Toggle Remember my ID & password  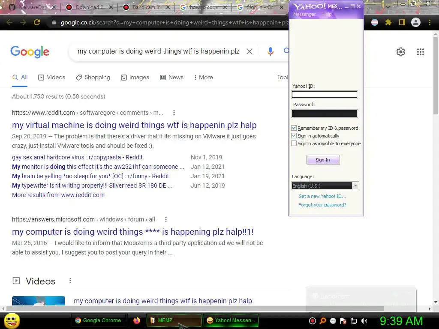tap(294, 128)
